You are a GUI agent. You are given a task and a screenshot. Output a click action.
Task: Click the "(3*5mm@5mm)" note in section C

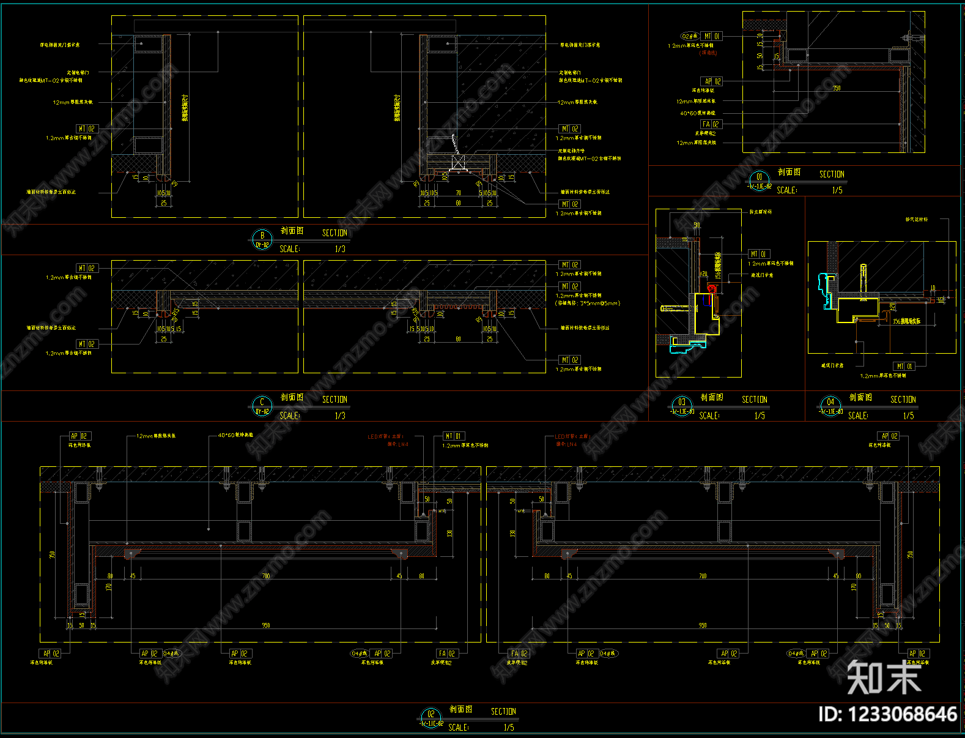click(588, 303)
